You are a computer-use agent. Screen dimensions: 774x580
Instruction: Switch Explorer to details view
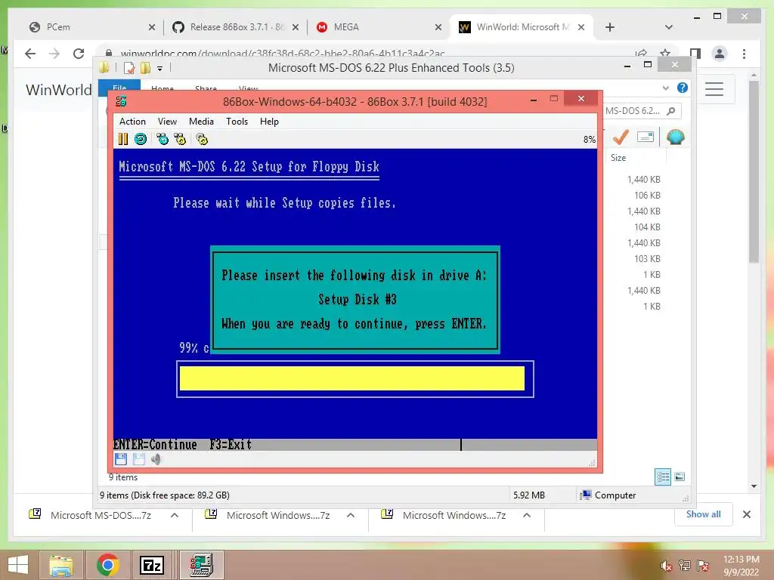pyautogui.click(x=663, y=477)
